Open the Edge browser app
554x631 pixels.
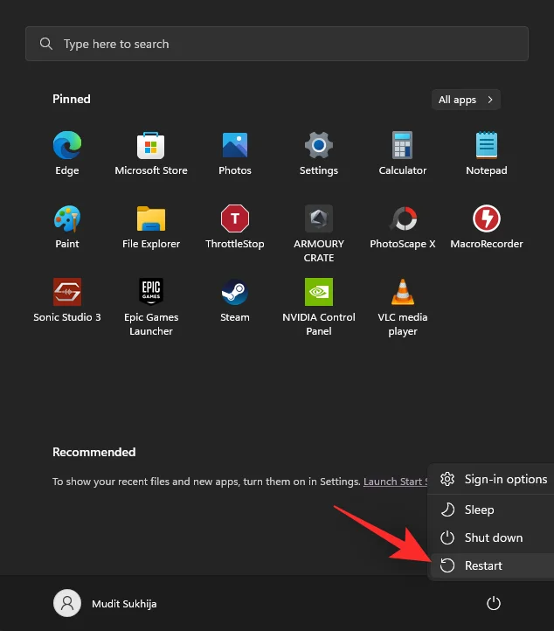[67, 153]
